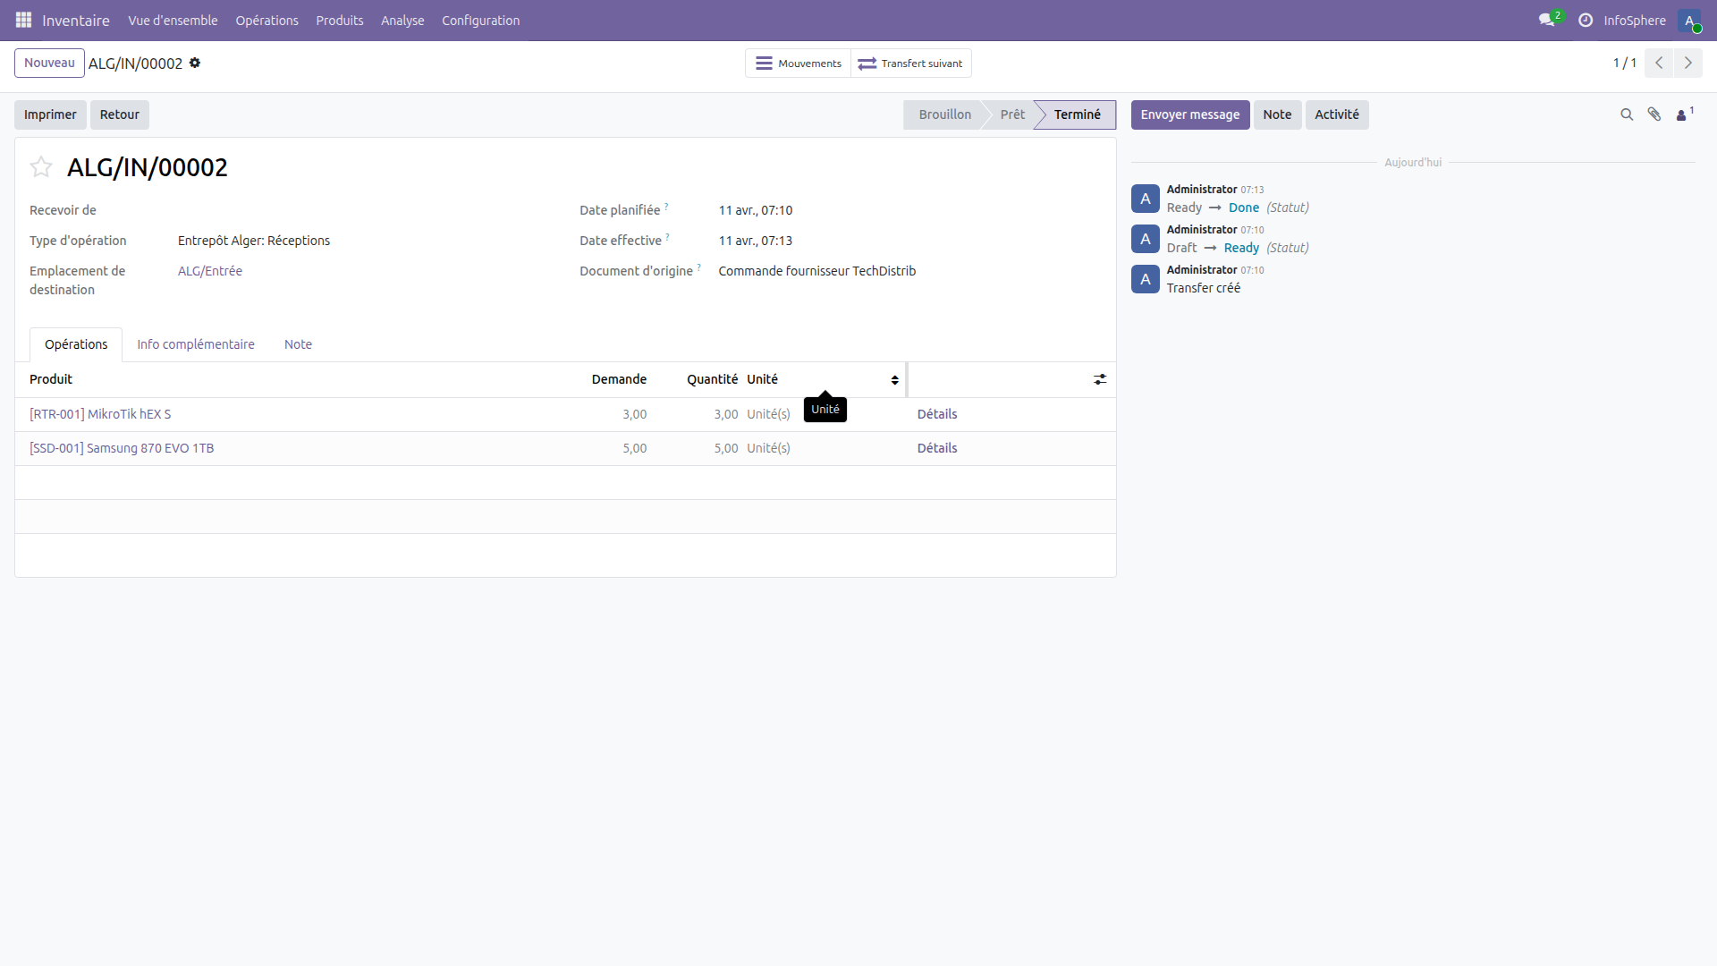Open the Samsung 870 EVO 1TB product line
Screen dimensions: 1717x966
click(122, 448)
